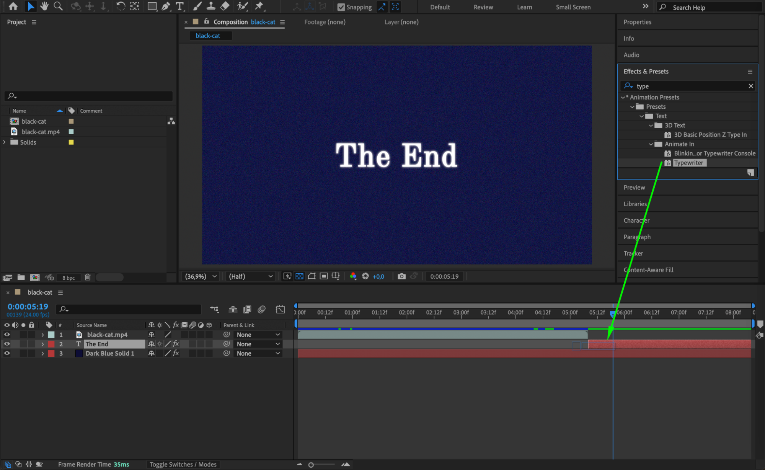Select the Rotation tool
Viewport: 765px width, 470px height.
[x=120, y=6]
